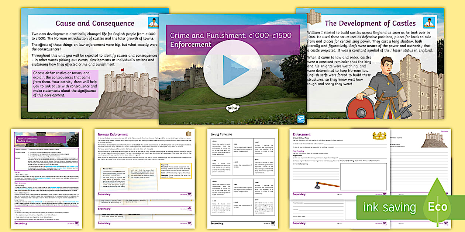Click the twinkl logo in the Living Timeline footer
Image resolution: width=465 pixels, height=232 pixels.
pyautogui.click(x=273, y=223)
